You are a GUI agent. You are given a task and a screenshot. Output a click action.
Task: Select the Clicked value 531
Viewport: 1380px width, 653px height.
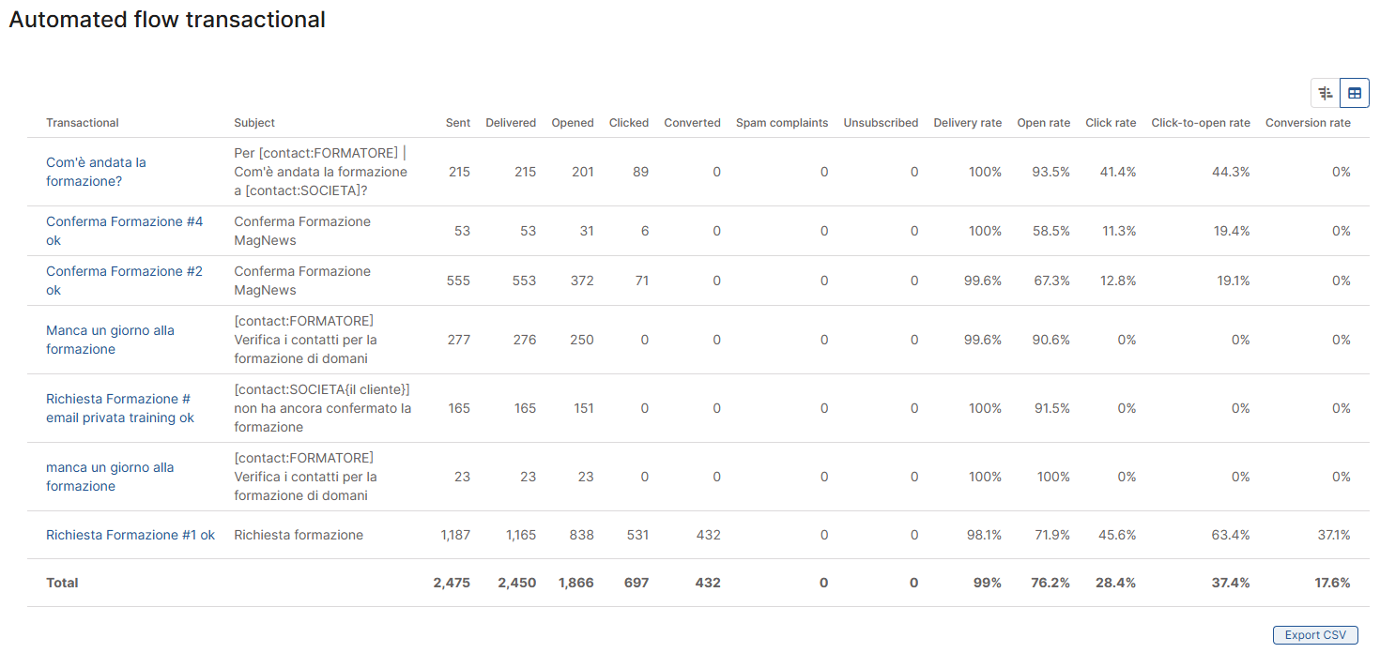(637, 535)
